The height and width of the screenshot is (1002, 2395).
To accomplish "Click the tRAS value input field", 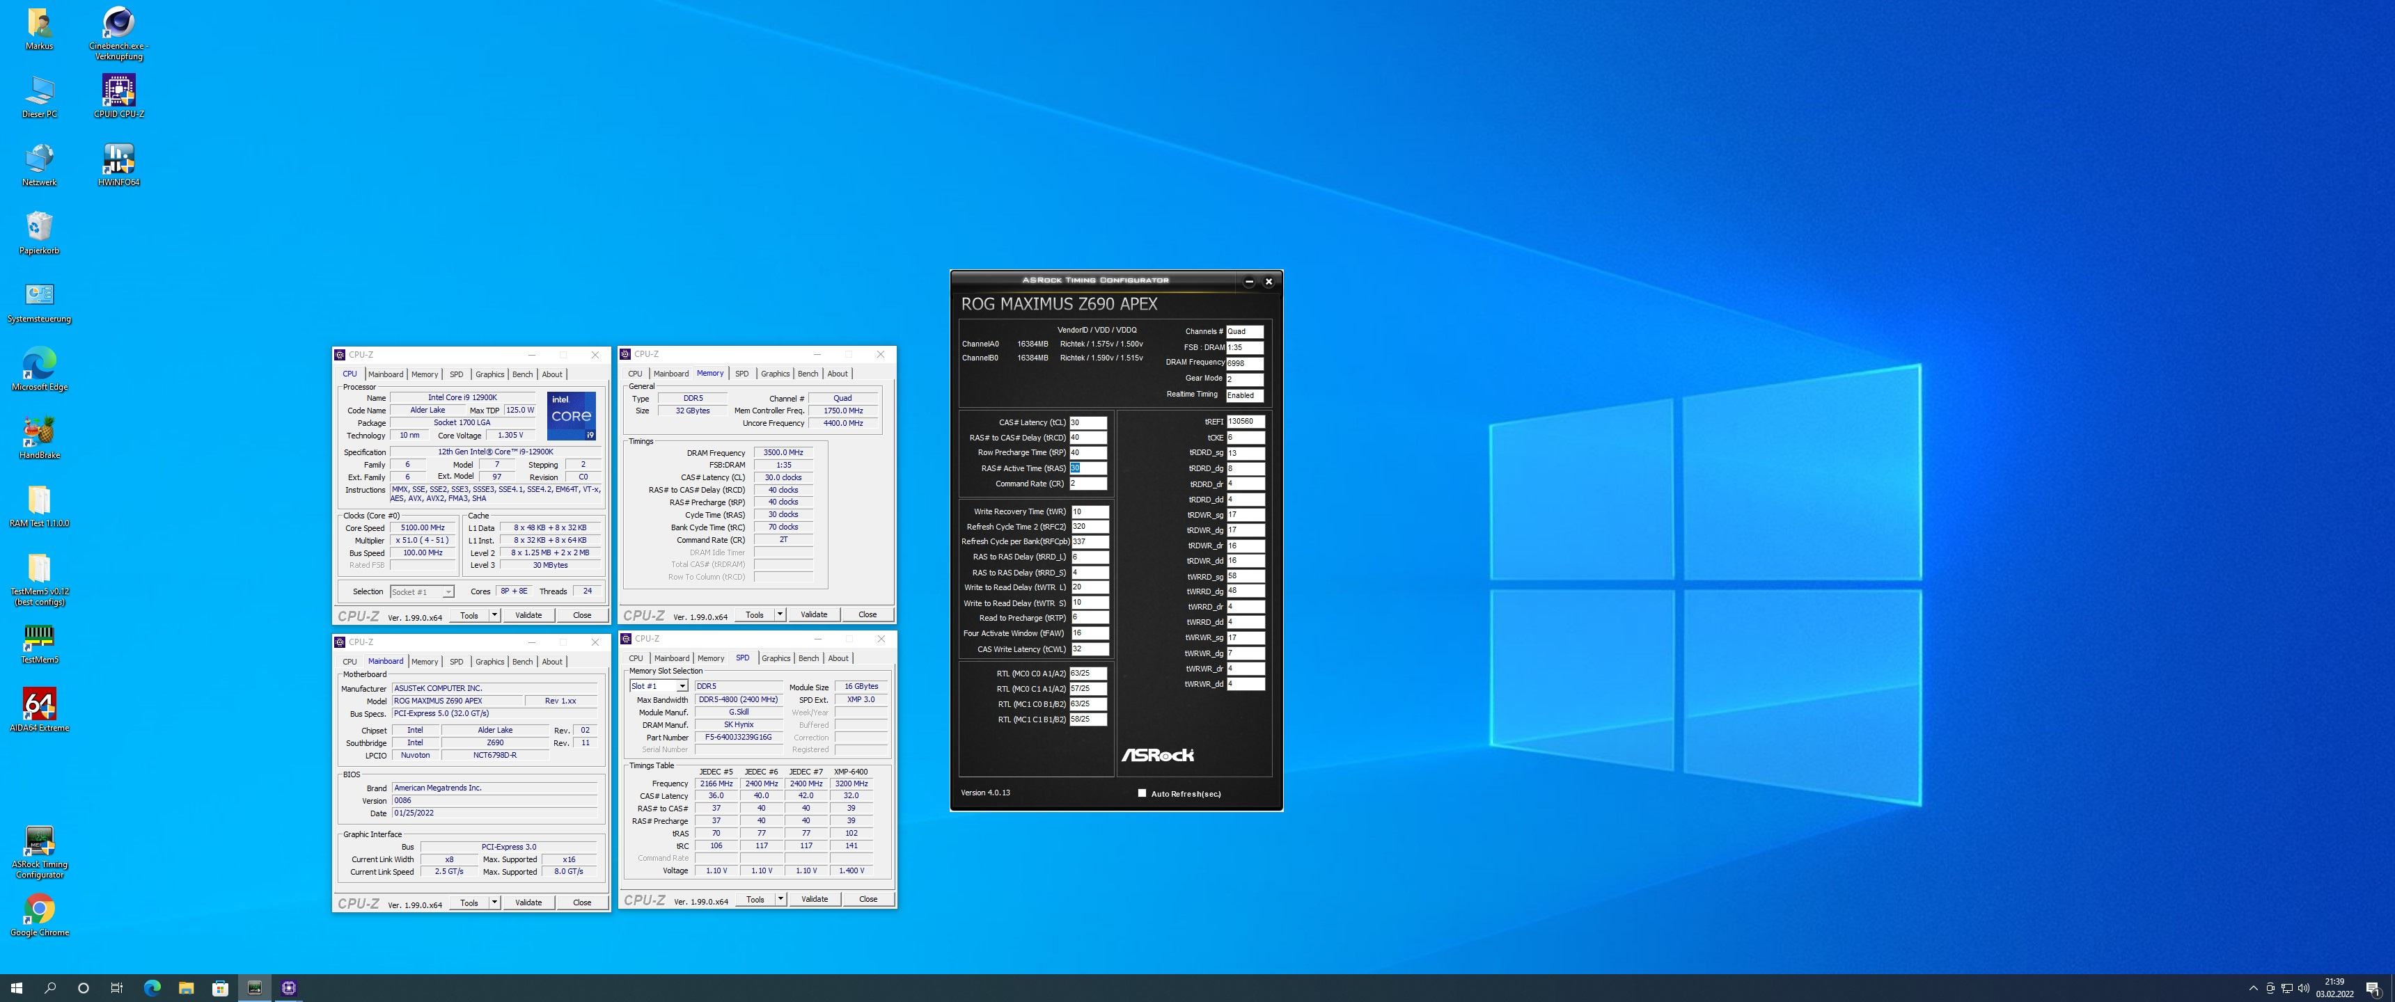I will (1087, 468).
